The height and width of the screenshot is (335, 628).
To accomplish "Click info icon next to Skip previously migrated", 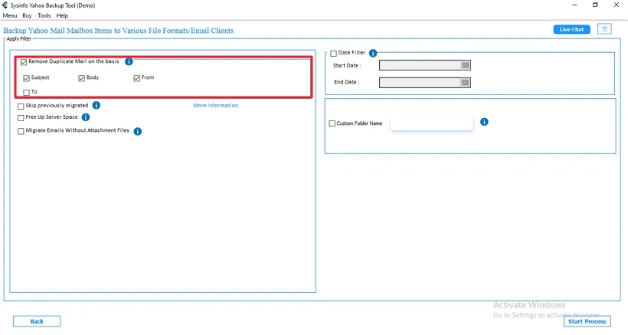I will coord(96,105).
